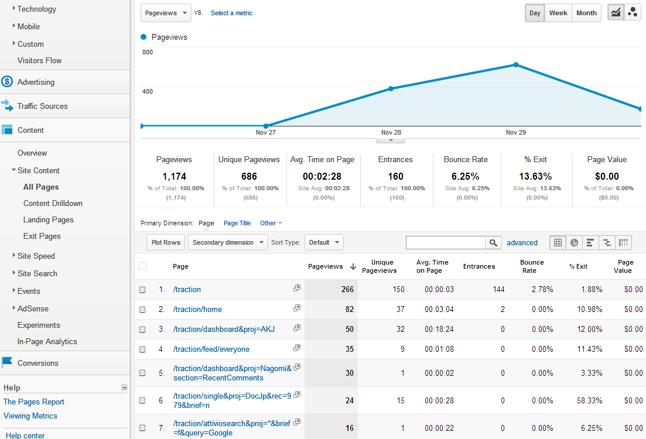
Task: Sort table by Bounce Rate column
Action: click(x=531, y=266)
